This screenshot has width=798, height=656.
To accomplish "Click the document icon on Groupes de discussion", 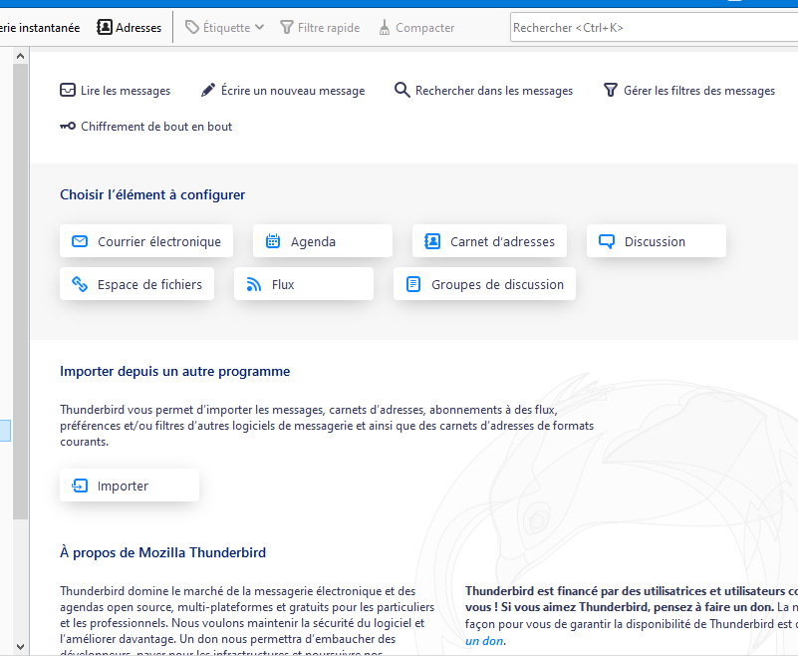I will click(413, 284).
